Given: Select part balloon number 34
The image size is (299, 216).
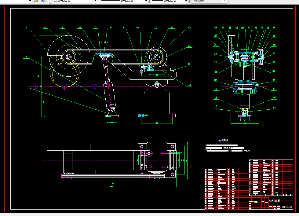Looking at the screenshot, I should point(274,27).
